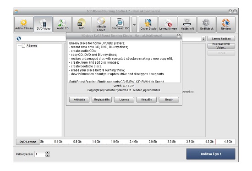Screen dimensions: 252x171
Task: Click the Copyright Sorentio Systems line
Action: 124,90
